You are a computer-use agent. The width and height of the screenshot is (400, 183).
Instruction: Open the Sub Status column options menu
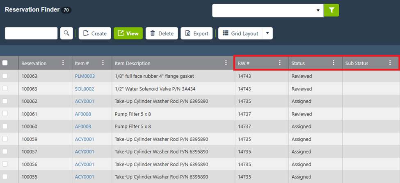point(390,63)
